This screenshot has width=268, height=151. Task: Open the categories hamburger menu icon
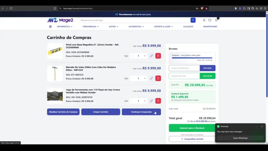coord(50,26)
